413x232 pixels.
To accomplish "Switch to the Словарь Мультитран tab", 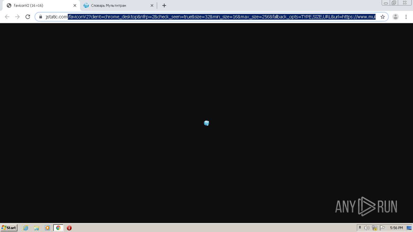I will (118, 5).
